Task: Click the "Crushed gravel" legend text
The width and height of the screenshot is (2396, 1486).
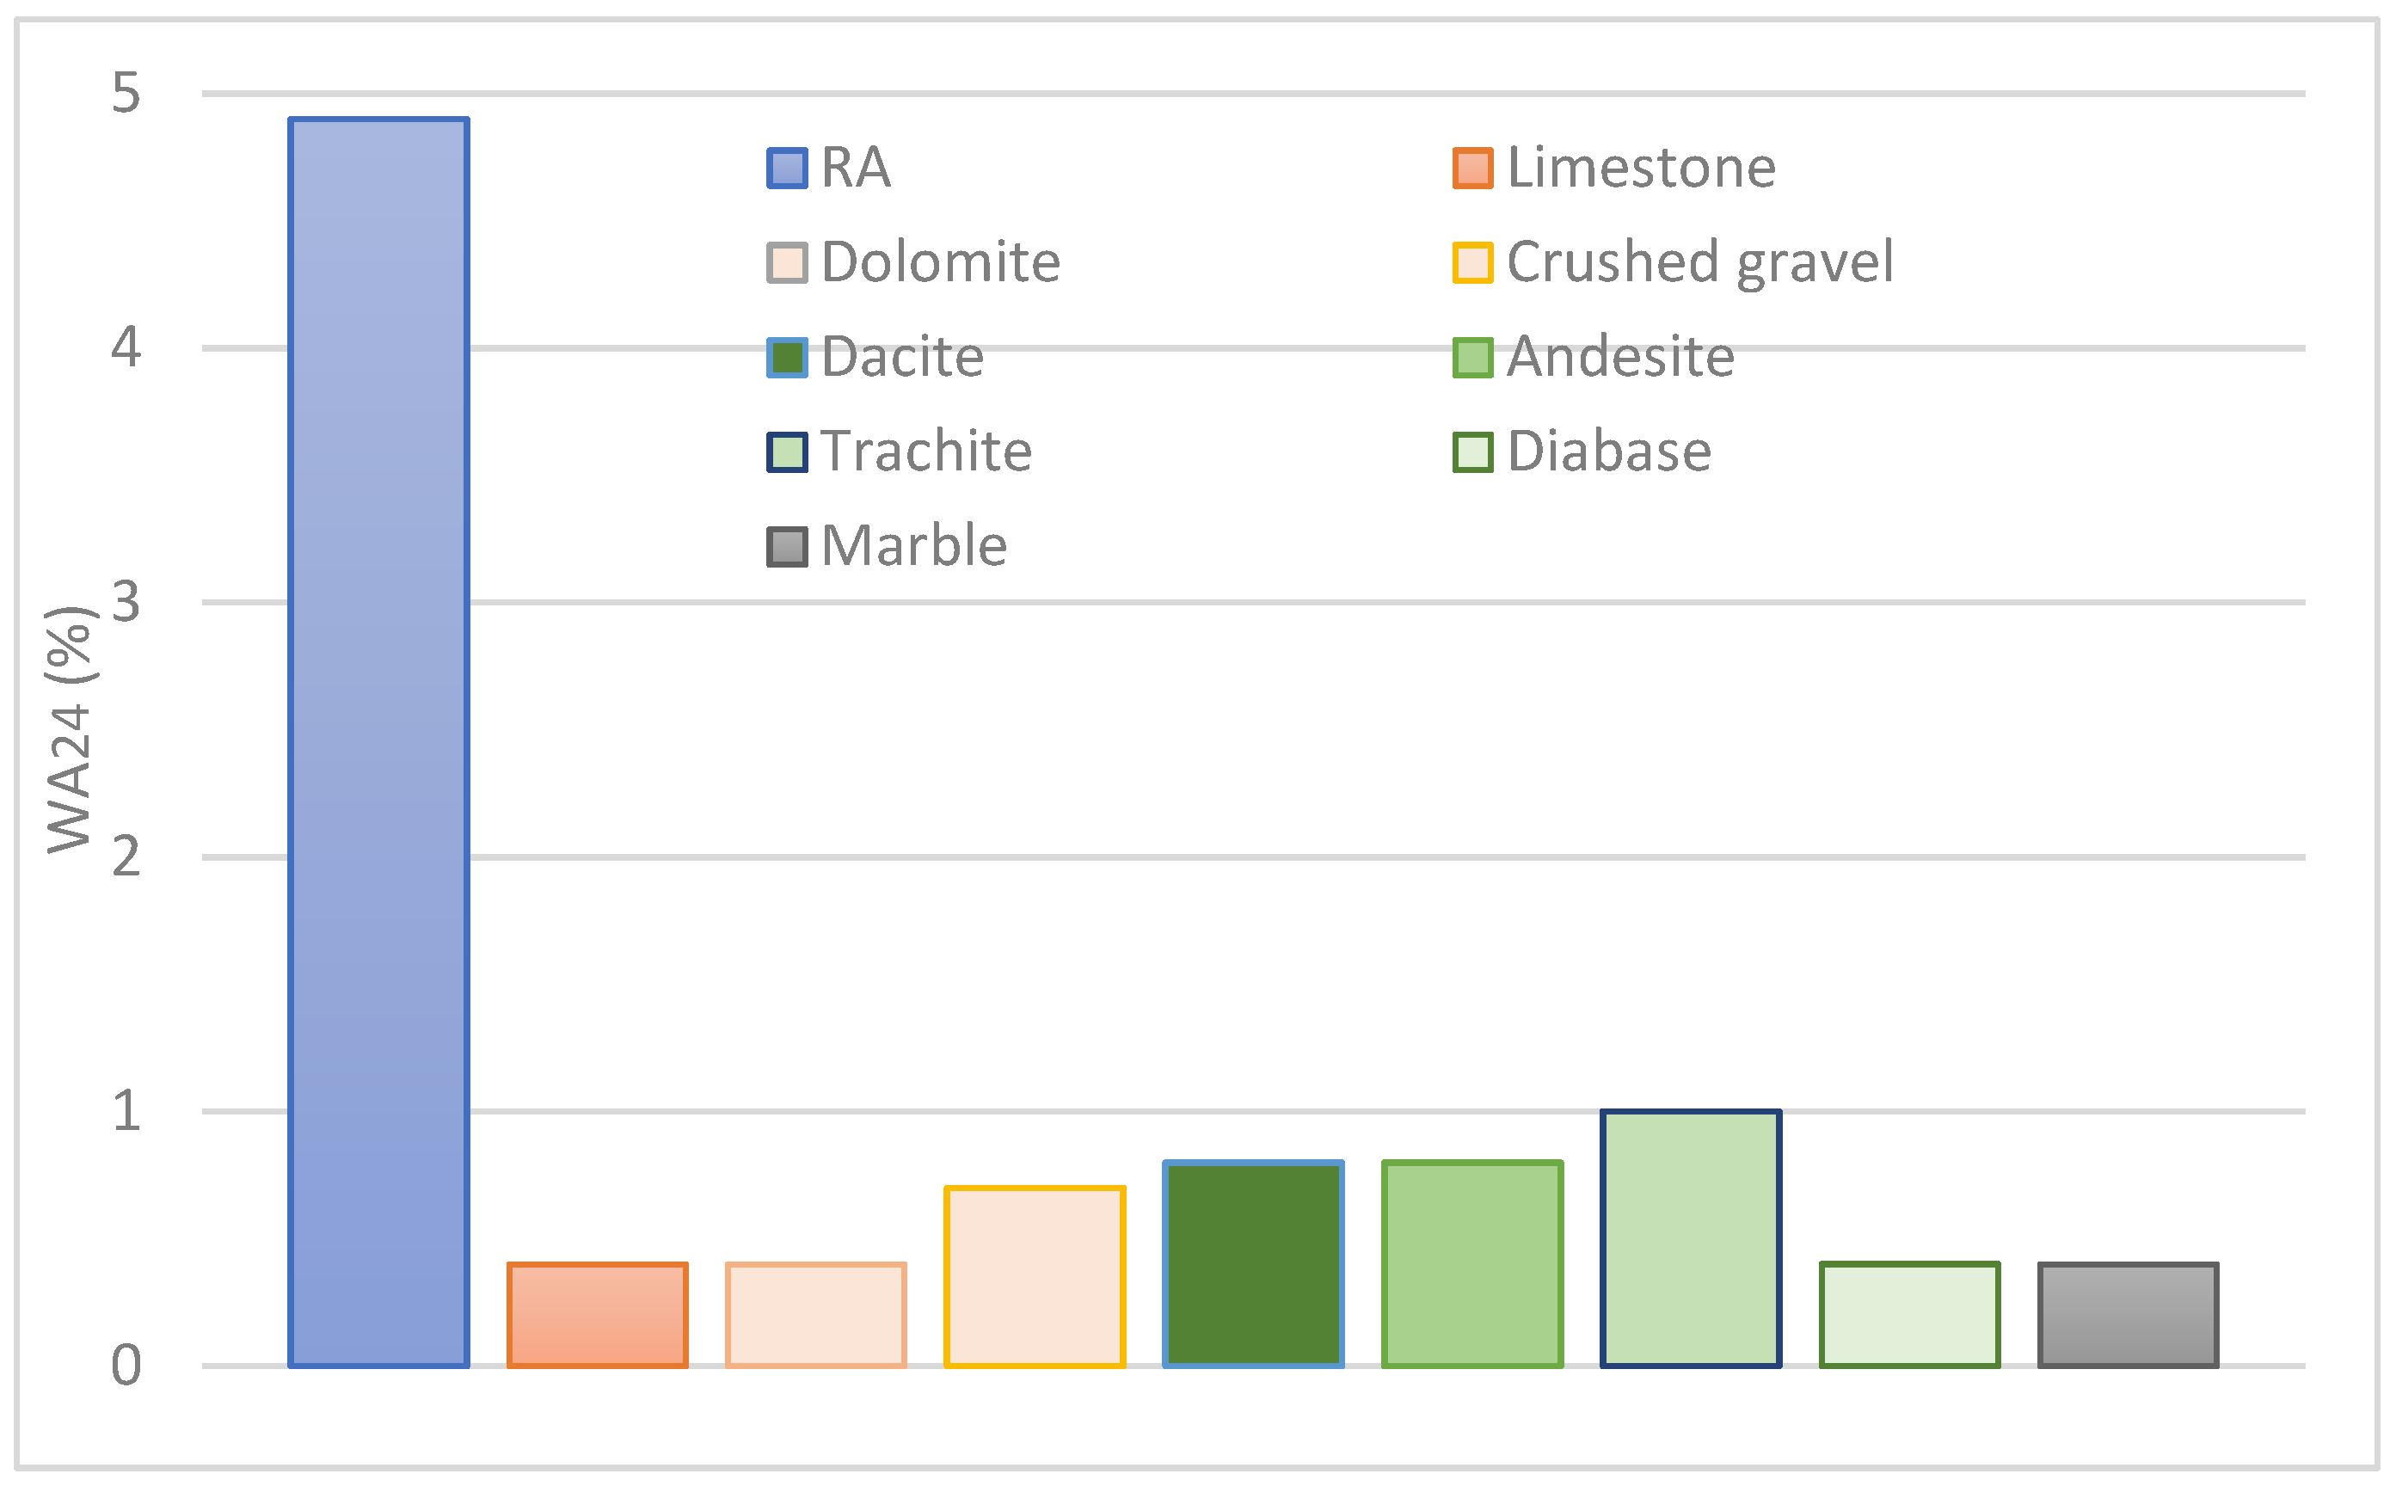Action: [1699, 262]
